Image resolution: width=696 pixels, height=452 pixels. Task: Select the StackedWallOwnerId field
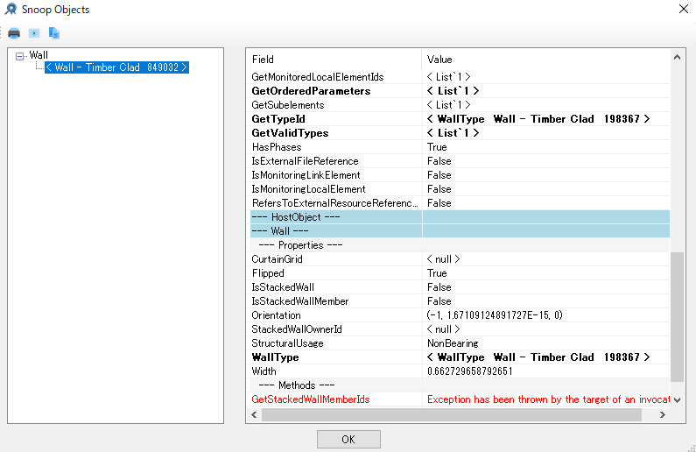297,329
